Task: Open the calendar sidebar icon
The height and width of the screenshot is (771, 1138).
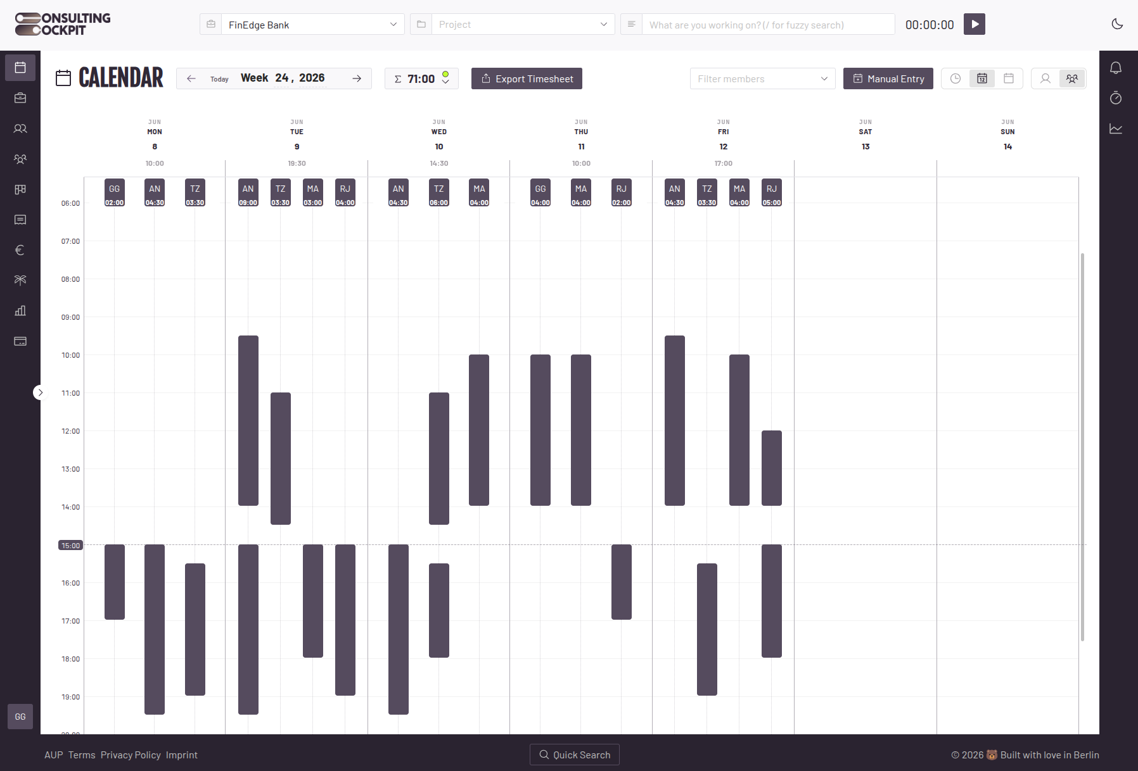Action: point(20,67)
